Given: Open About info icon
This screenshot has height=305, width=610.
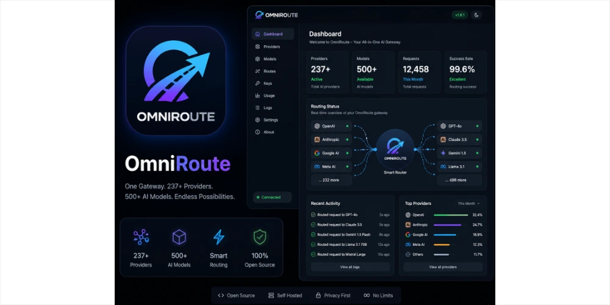Looking at the screenshot, I should (257, 132).
